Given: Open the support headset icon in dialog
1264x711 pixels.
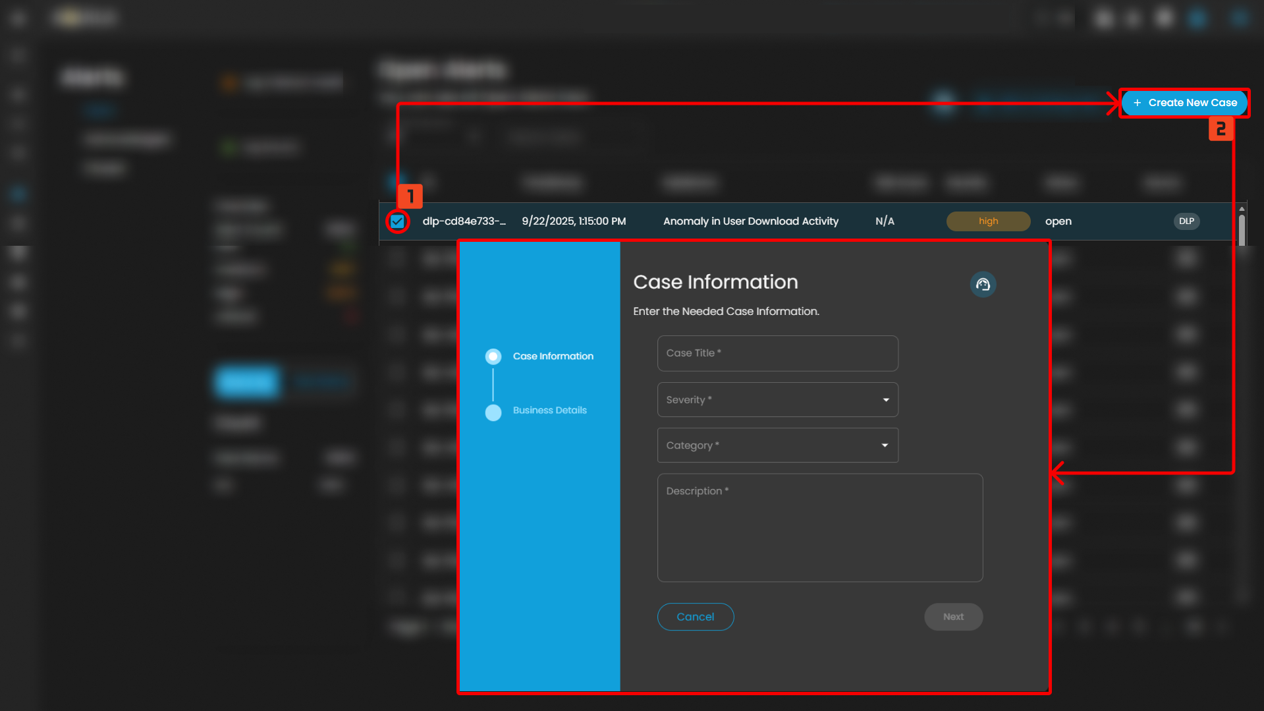Looking at the screenshot, I should tap(983, 285).
